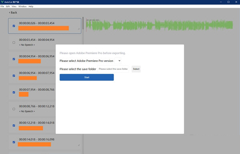The height and width of the screenshot is (154, 240).
Task: Check the No Speech segment 00:00:03,454 - 00:00:04,954
Action: pos(14,42)
